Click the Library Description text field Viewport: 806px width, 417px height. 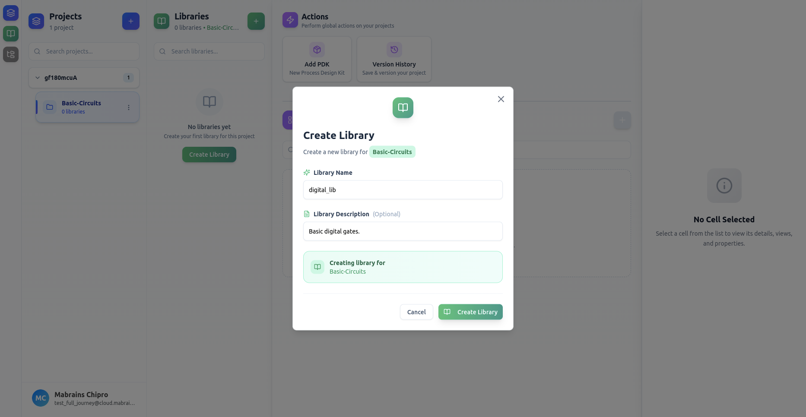tap(402, 231)
